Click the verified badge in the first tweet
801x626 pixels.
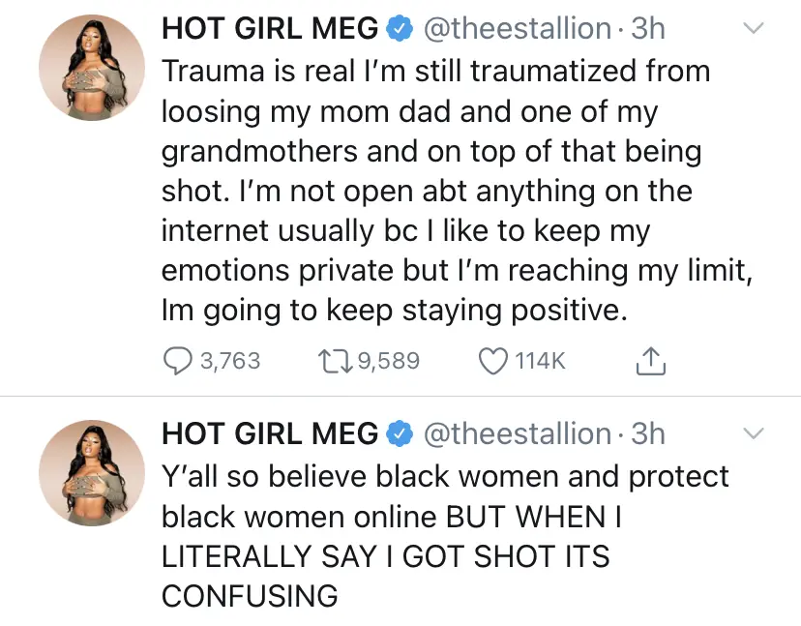click(400, 29)
